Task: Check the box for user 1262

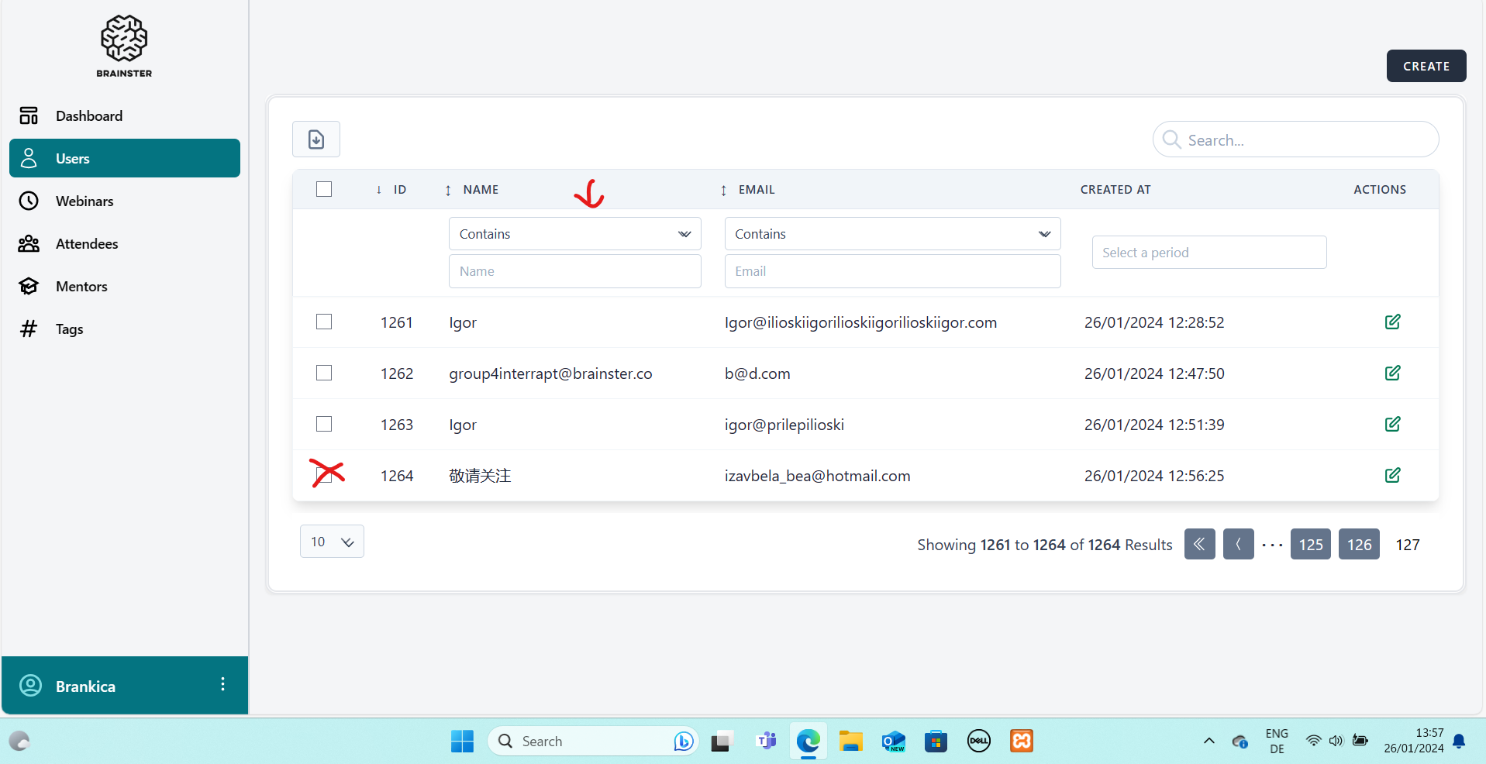Action: [x=324, y=373]
